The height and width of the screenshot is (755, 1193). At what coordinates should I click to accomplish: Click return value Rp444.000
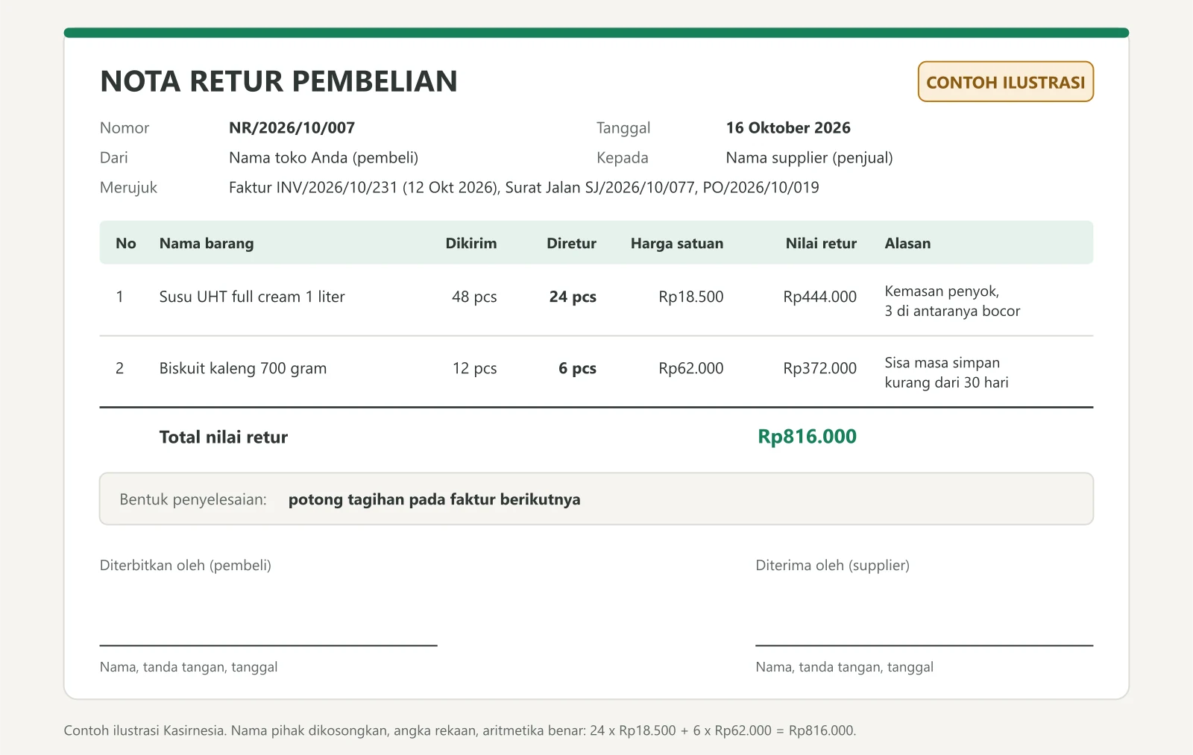(x=820, y=297)
